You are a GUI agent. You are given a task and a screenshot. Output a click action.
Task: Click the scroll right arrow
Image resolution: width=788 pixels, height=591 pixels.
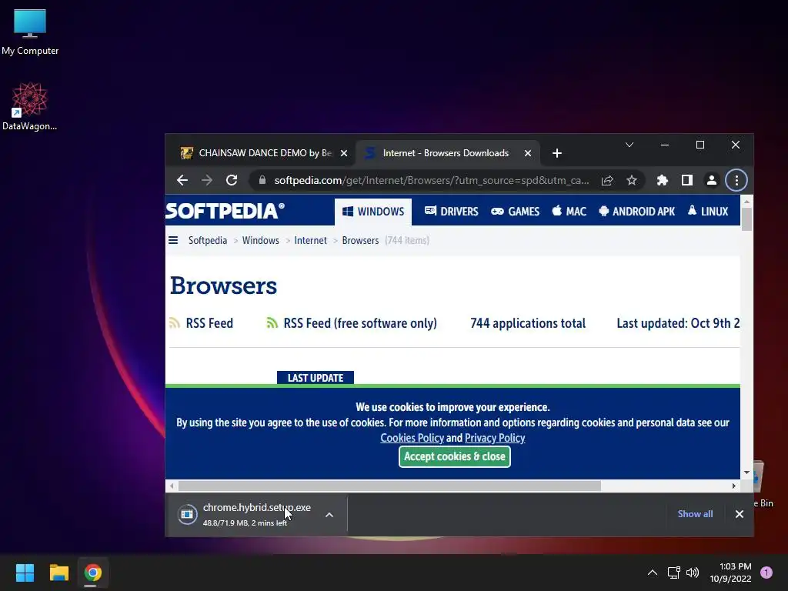734,486
